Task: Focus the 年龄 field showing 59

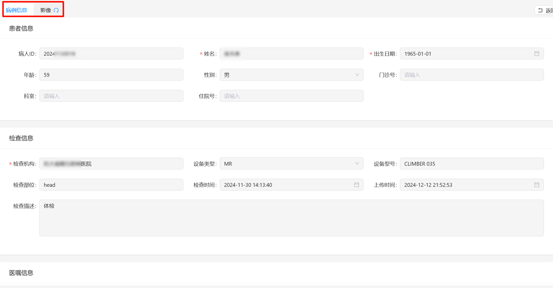Action: tap(111, 75)
